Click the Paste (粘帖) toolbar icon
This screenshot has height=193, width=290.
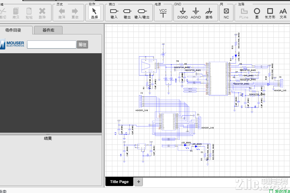point(29,13)
